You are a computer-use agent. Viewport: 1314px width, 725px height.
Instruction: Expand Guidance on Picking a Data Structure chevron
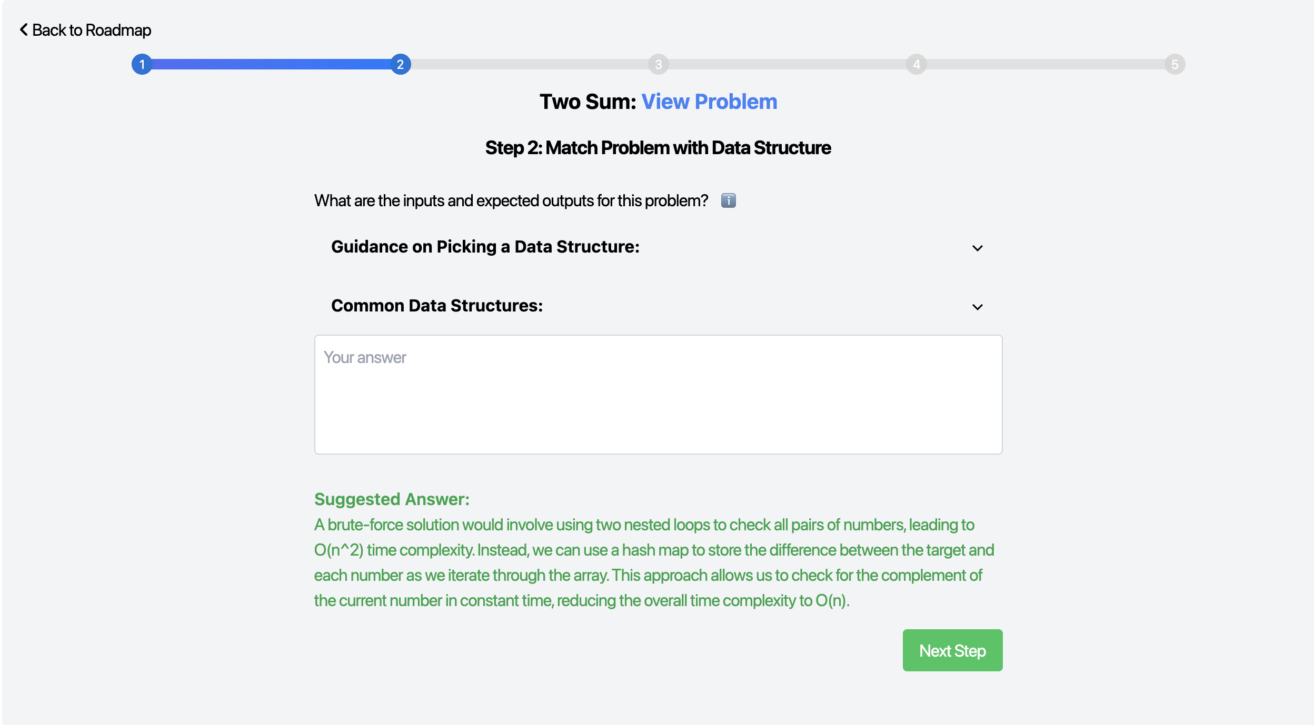pos(978,248)
